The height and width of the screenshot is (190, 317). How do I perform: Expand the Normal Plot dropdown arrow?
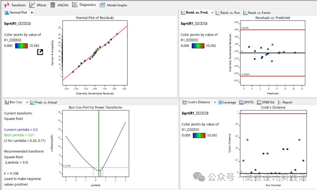click(32, 13)
